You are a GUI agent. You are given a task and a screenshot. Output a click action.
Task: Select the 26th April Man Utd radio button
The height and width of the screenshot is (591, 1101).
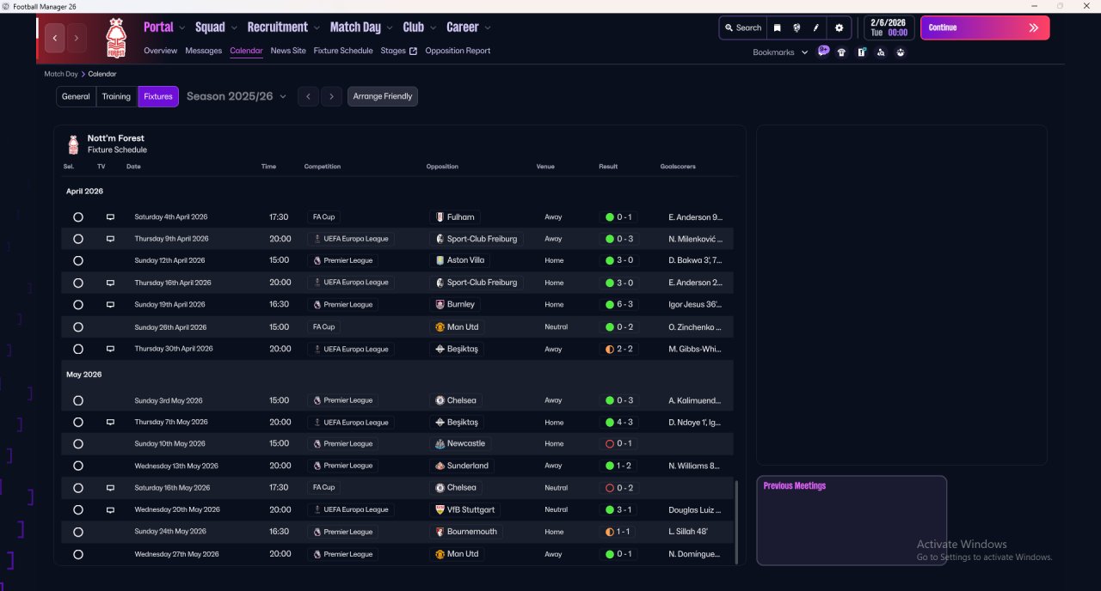point(78,327)
